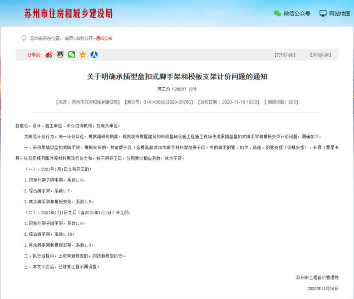Click the monitor icon for site map
354x299 pixels.
coord(323,14)
